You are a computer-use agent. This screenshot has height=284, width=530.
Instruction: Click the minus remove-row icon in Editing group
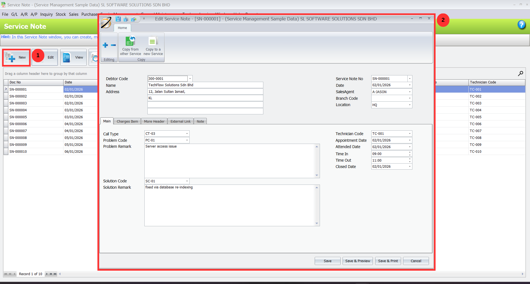point(113,45)
